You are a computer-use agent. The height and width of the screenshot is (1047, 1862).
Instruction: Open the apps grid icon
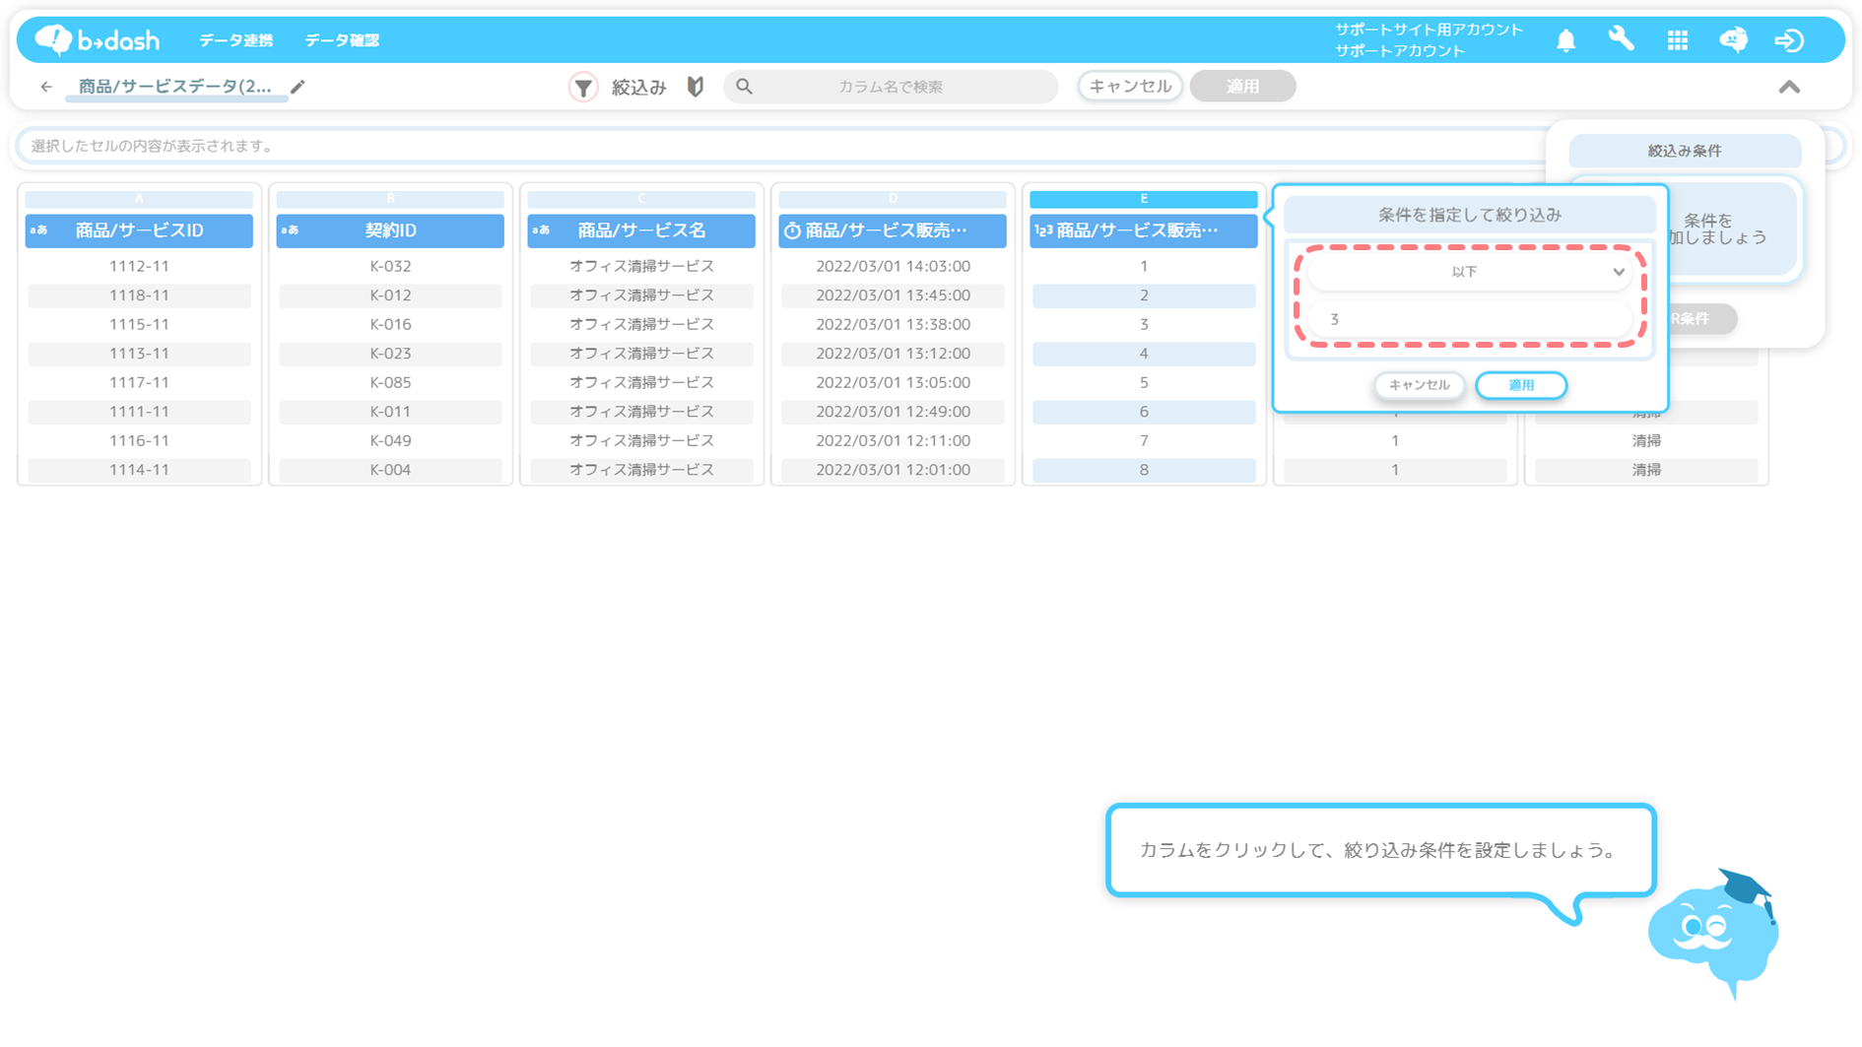click(x=1677, y=40)
